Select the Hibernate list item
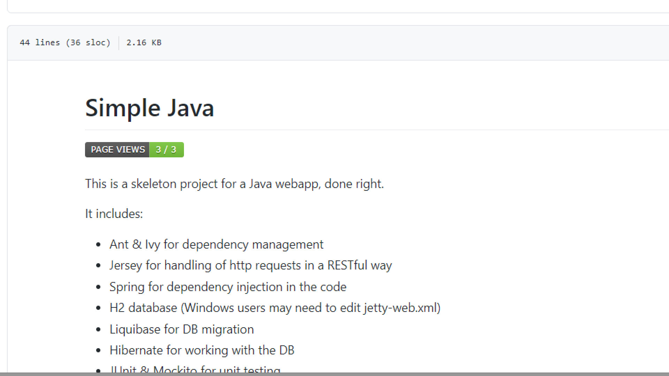The image size is (669, 376). coord(202,350)
